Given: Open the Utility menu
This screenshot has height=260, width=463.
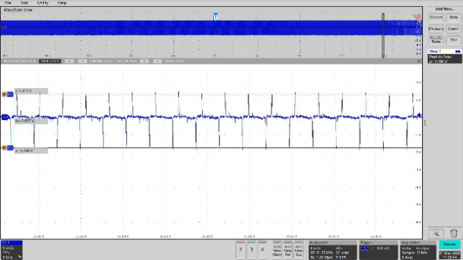Looking at the screenshot, I should coord(43,3).
